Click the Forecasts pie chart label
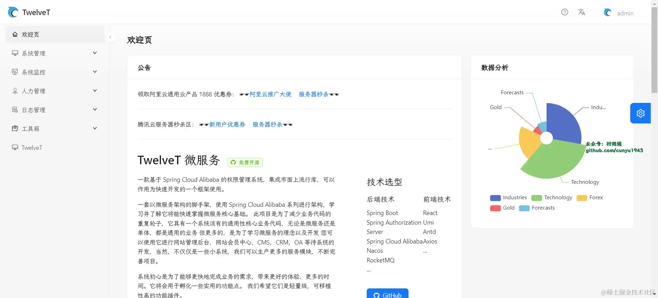 point(512,93)
